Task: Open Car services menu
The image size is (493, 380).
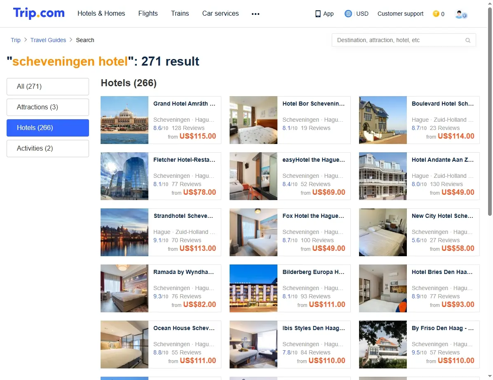Action: point(221,13)
